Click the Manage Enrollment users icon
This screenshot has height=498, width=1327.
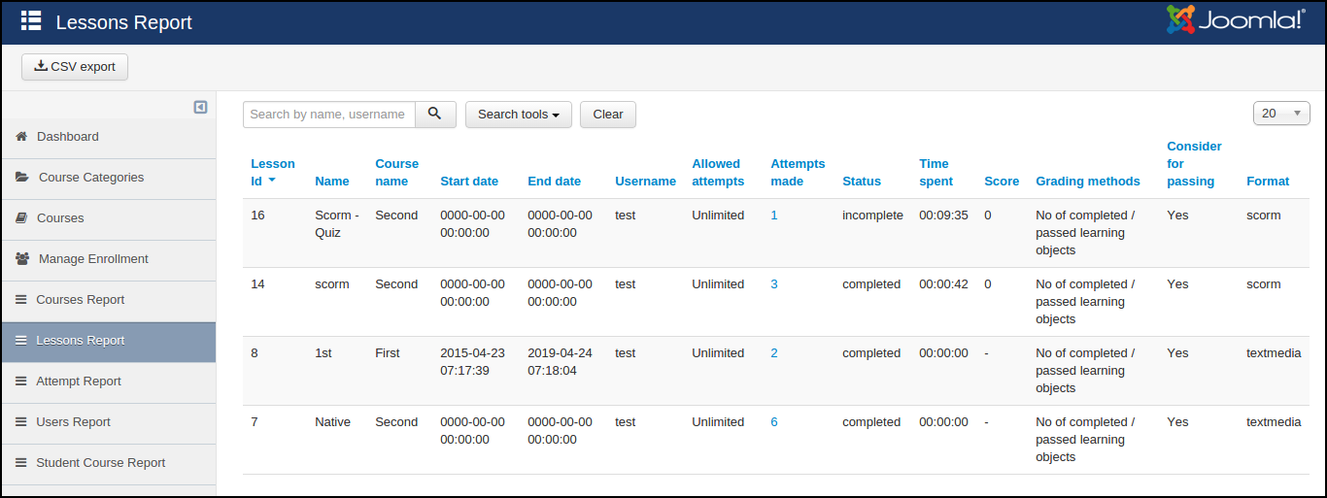tap(22, 259)
